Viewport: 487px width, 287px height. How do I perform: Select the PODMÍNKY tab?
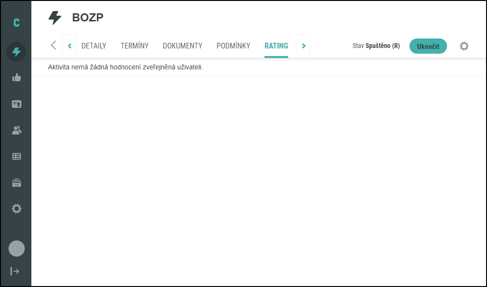click(233, 46)
